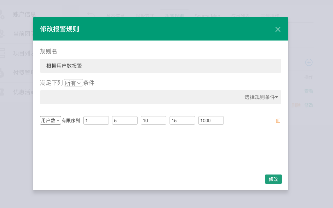Viewport: 333px width, 208px height.
Task: Click the add rule plus icon behind dialog
Action: point(309,63)
